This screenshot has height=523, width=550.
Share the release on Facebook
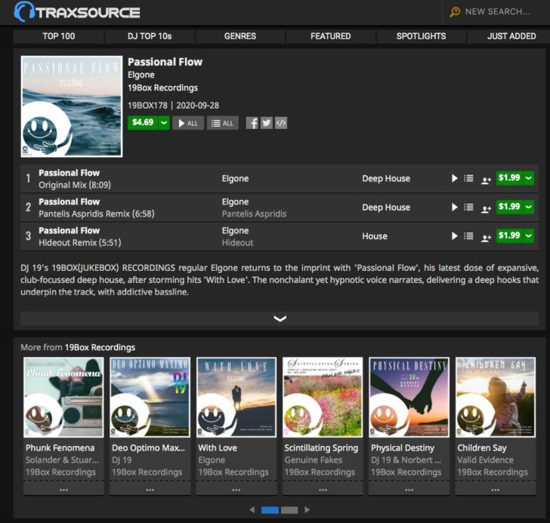[252, 123]
